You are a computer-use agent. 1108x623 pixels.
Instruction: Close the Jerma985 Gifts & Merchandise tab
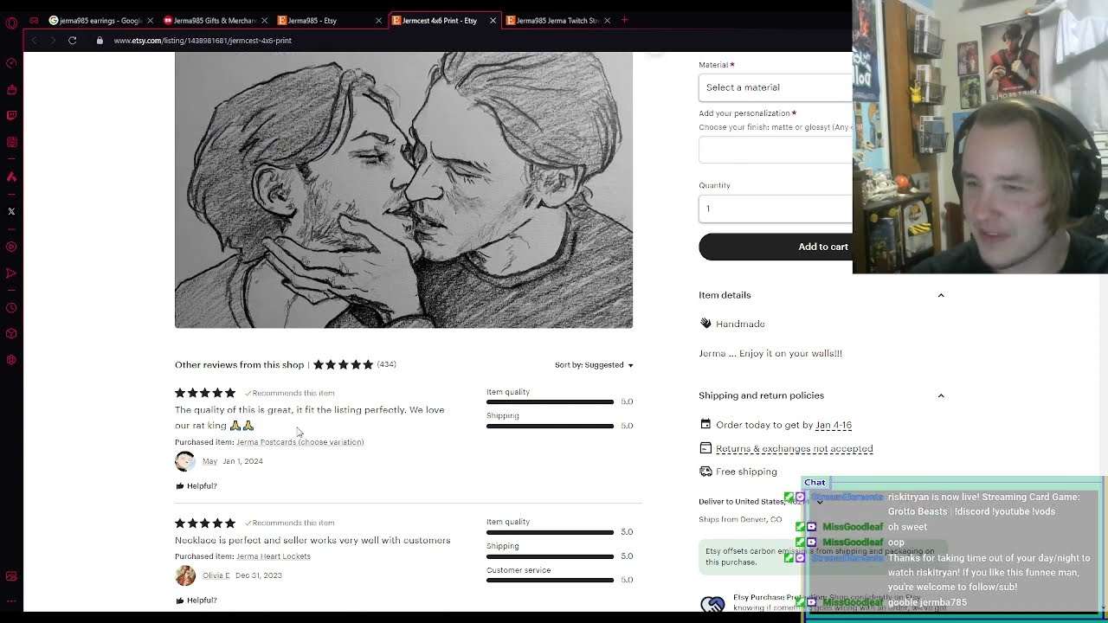(x=264, y=20)
